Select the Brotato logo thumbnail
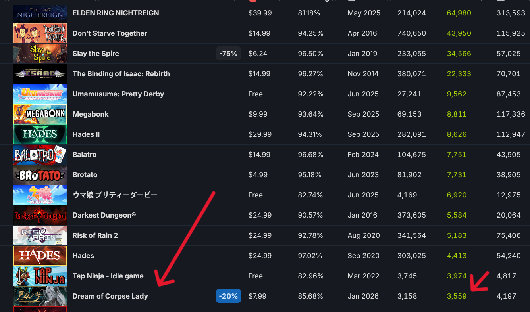The image size is (530, 312). [x=40, y=175]
